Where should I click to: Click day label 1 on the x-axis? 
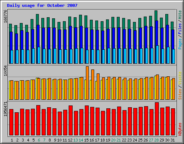12,140
